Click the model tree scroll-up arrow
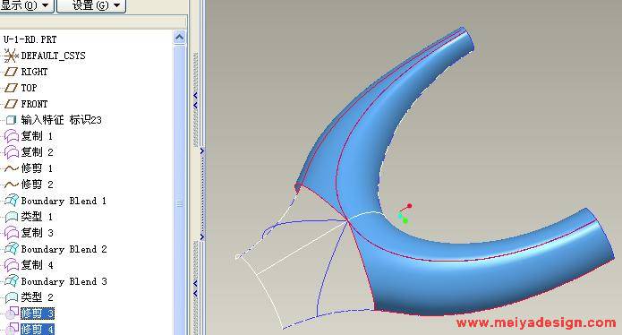Screen dimensions: 622x335 pyautogui.click(x=179, y=38)
